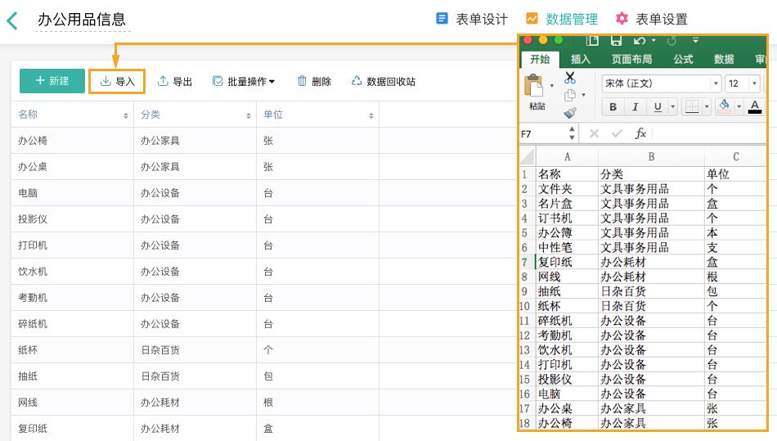Viewport: 777px width, 441px height.
Task: Open the 宋体 font name dropdown
Action: 716,83
